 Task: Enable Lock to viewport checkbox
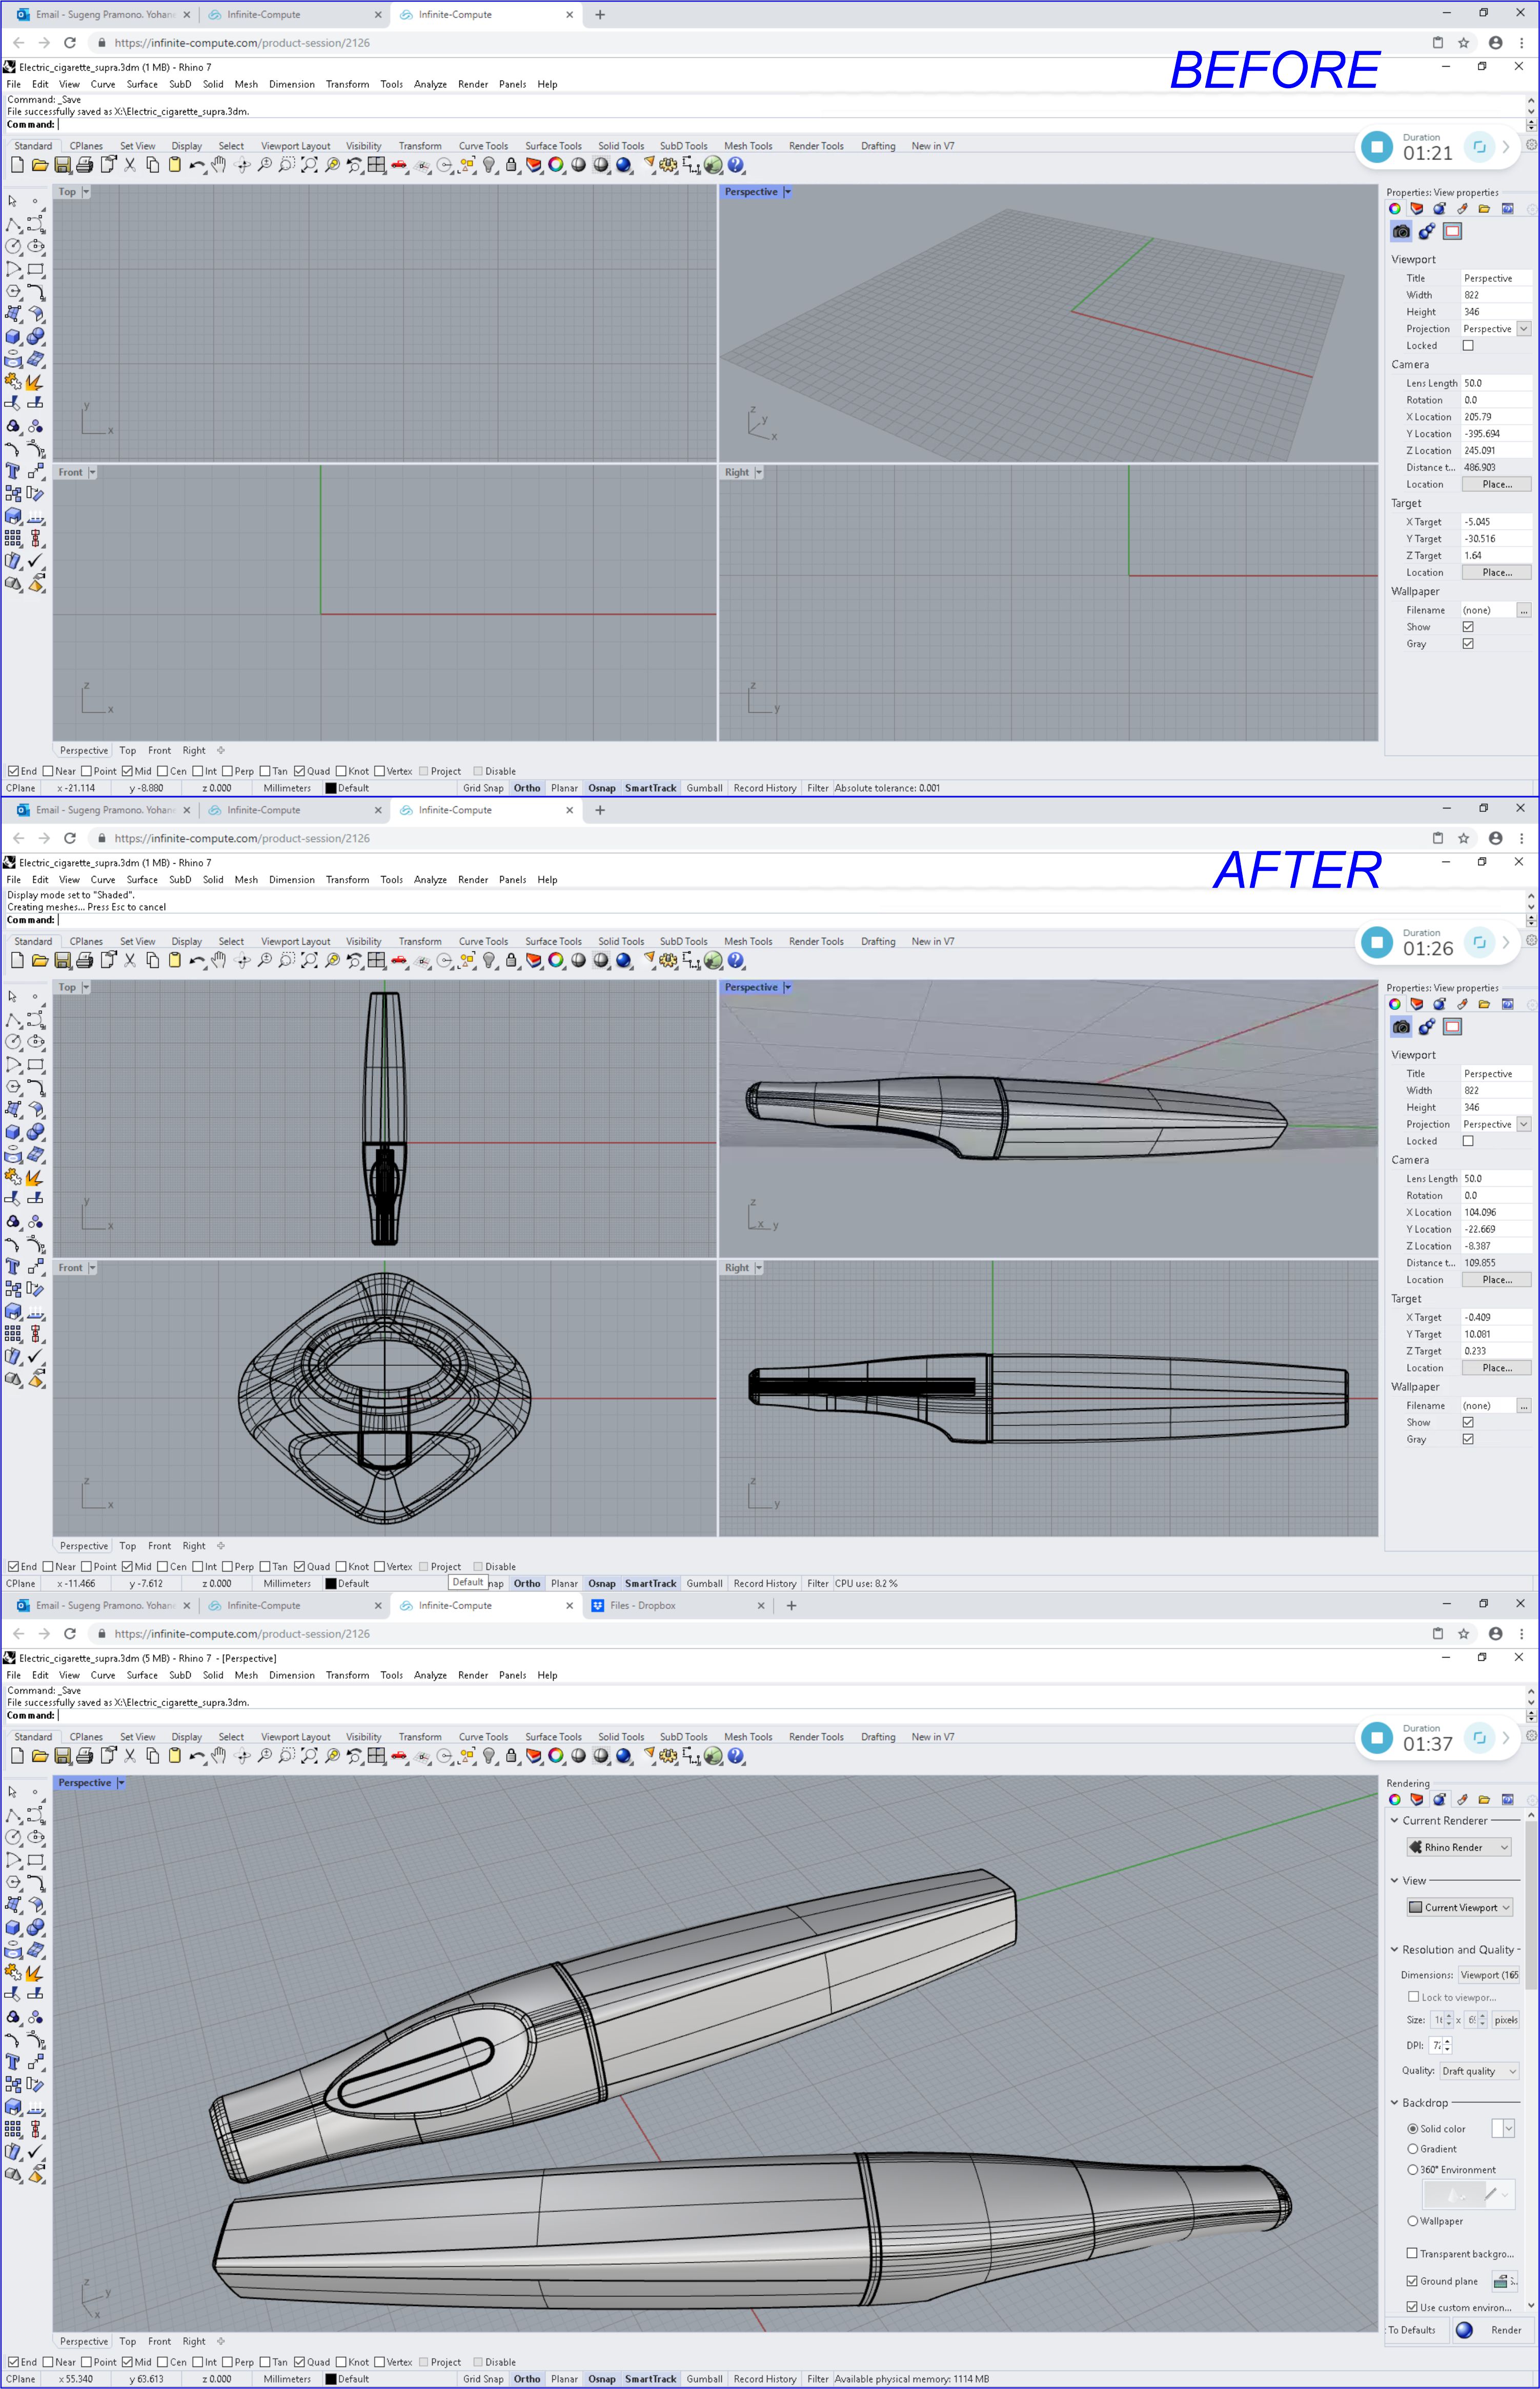(1413, 1997)
